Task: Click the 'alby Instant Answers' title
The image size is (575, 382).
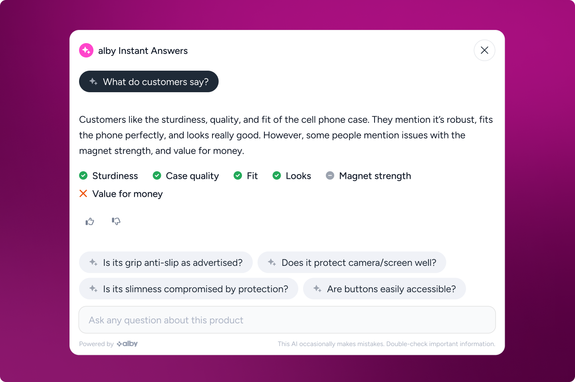Action: pyautogui.click(x=143, y=51)
